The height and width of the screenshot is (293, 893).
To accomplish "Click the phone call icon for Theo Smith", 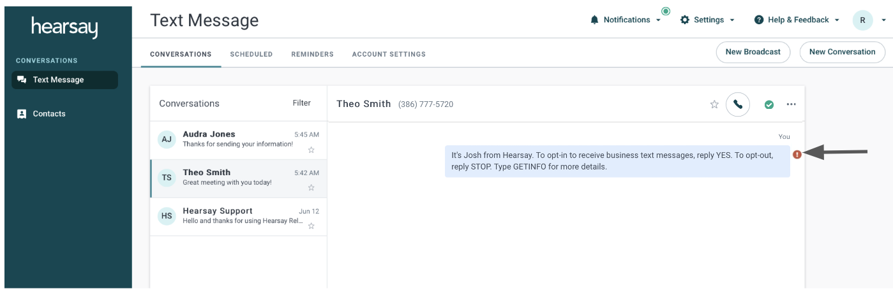I will (x=738, y=104).
